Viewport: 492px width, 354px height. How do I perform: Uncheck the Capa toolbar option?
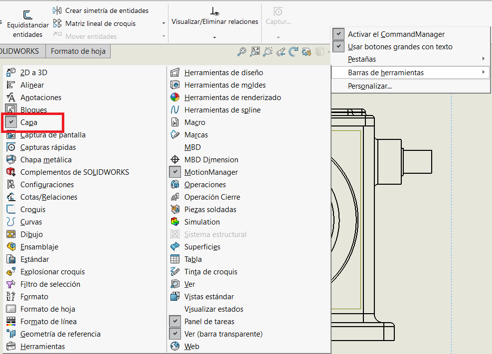(11, 122)
